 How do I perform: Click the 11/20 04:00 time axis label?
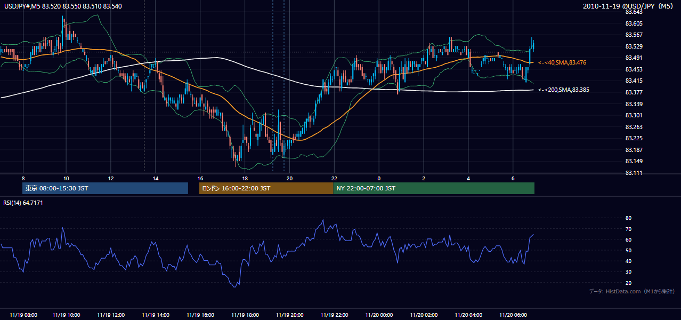click(x=468, y=315)
